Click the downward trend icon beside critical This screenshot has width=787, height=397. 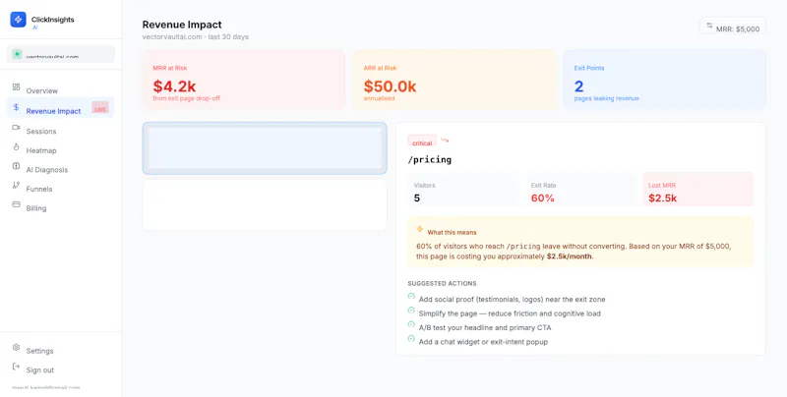click(445, 141)
